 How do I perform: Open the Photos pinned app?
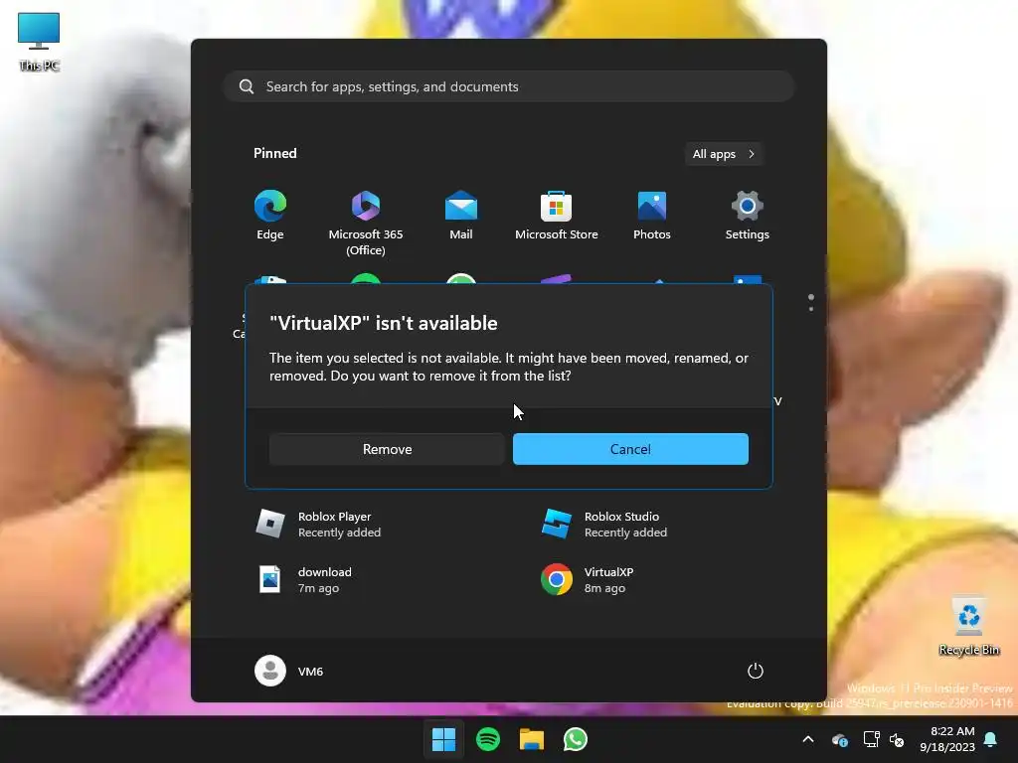652,216
